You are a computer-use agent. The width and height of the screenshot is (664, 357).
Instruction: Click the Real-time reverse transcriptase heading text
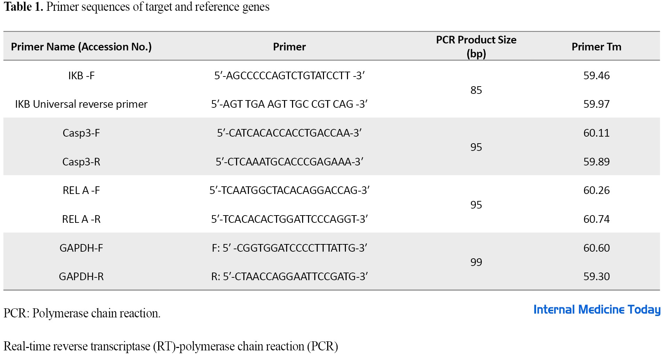(x=171, y=346)
